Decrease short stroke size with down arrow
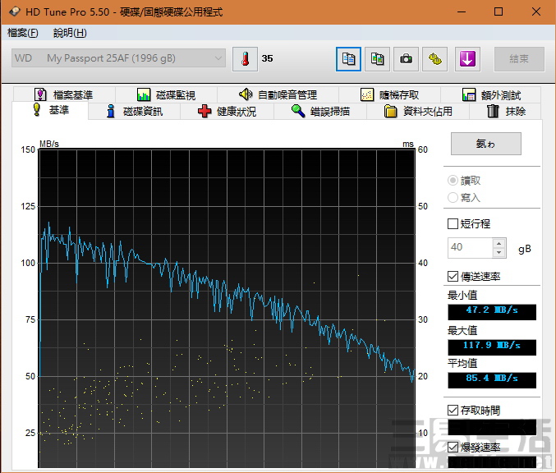This screenshot has width=556, height=473. pyautogui.click(x=499, y=252)
